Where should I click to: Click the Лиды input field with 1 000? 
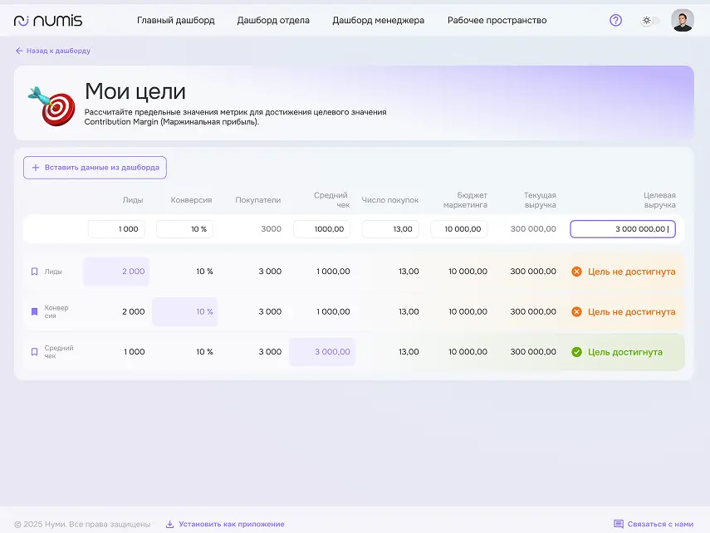pyautogui.click(x=116, y=229)
